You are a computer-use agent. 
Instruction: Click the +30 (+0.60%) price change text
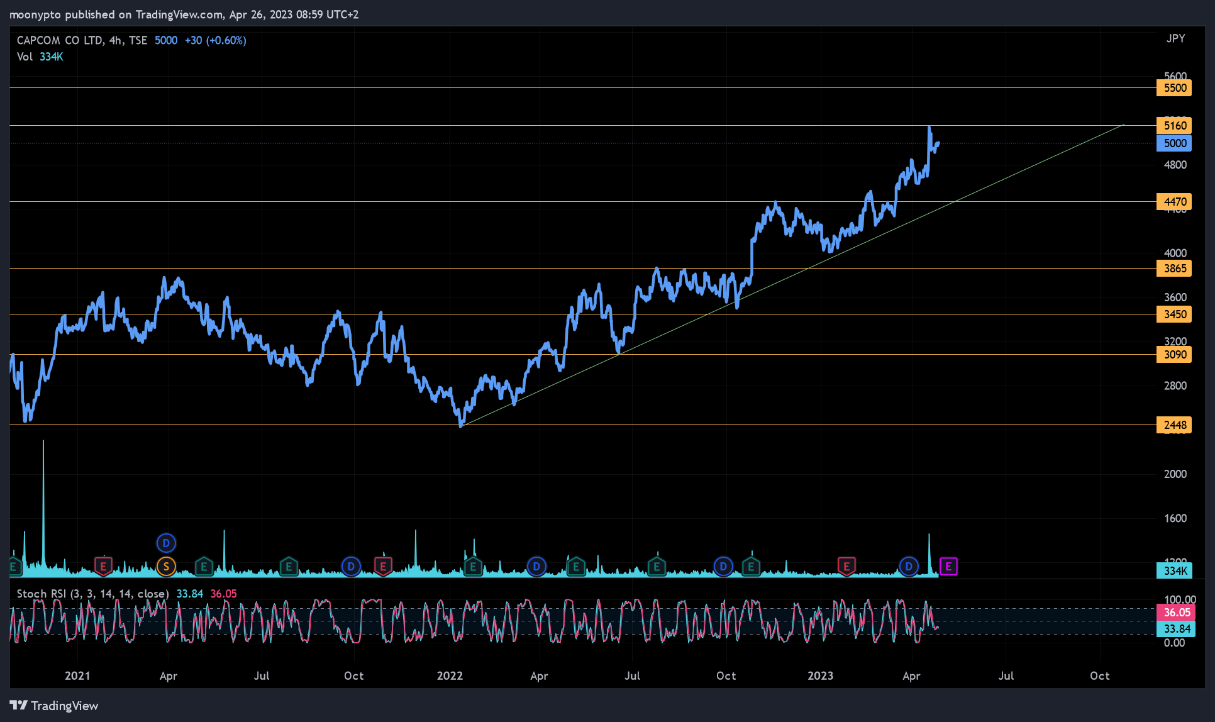pyautogui.click(x=215, y=40)
